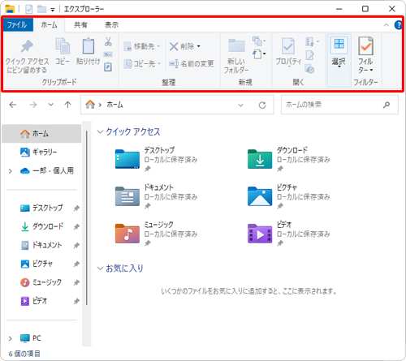Click the navigation pane vertical scrollbar

click(x=87, y=217)
